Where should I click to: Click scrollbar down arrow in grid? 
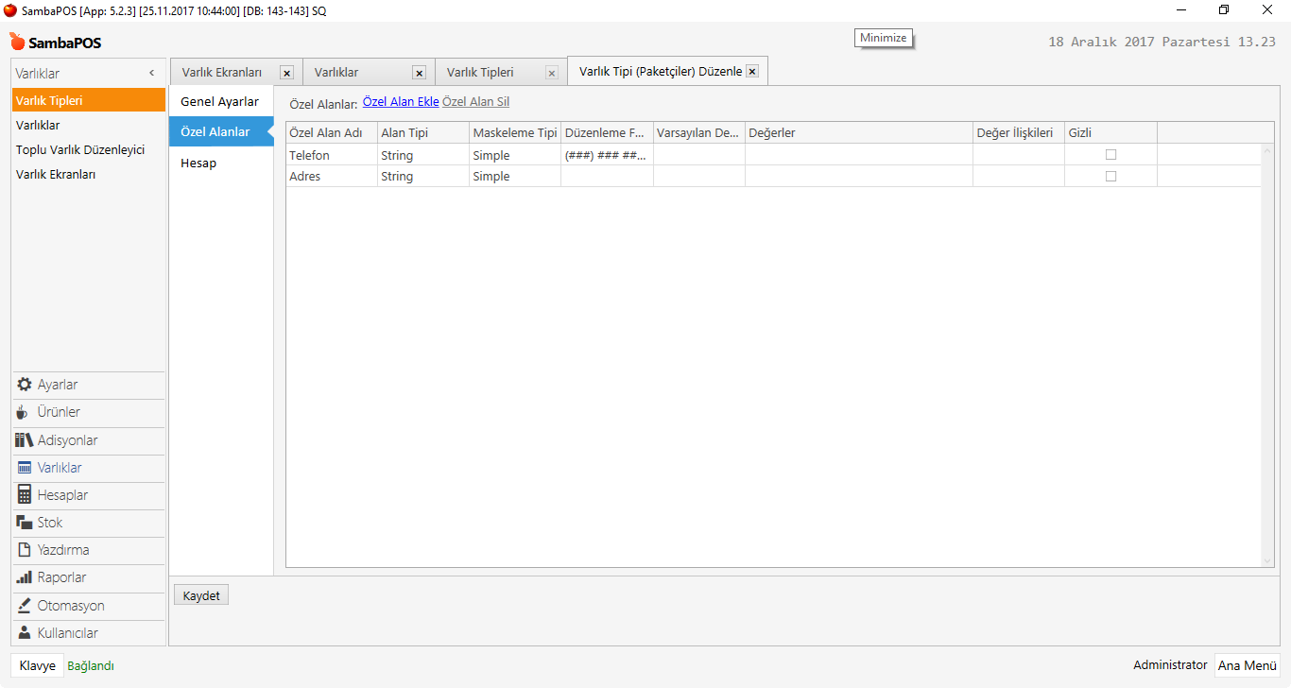click(x=1267, y=561)
